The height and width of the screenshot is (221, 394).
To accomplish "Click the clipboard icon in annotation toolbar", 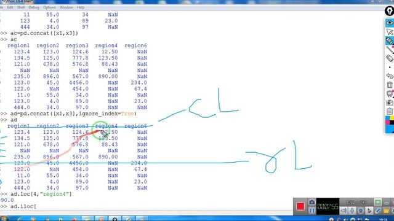I will 390,111.
